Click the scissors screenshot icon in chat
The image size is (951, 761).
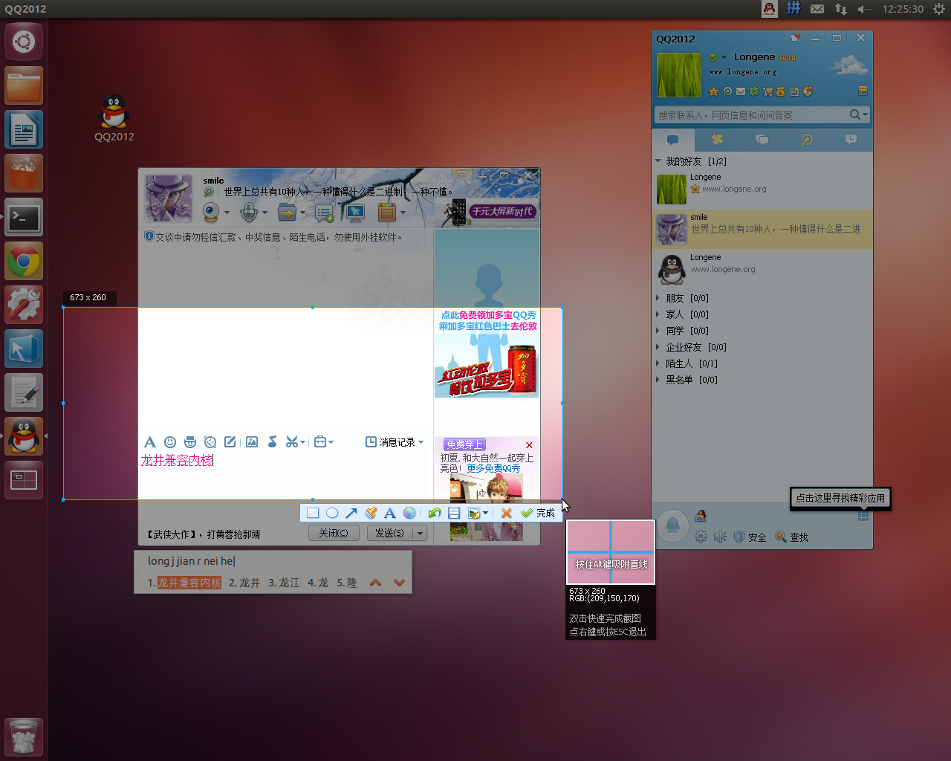(x=292, y=442)
